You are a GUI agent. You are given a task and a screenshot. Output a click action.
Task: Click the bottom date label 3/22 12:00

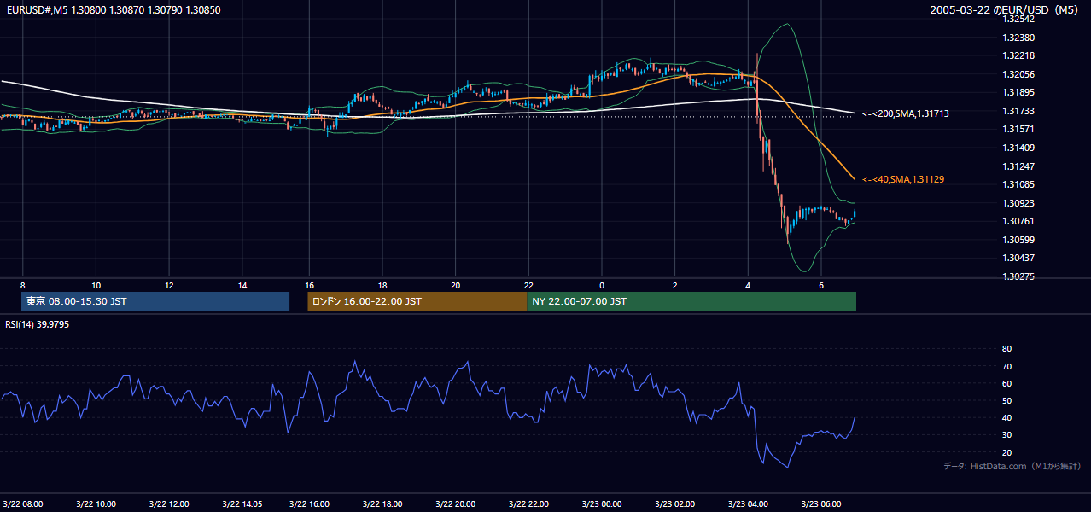pos(169,503)
